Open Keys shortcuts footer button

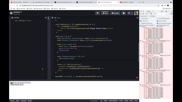30,101
